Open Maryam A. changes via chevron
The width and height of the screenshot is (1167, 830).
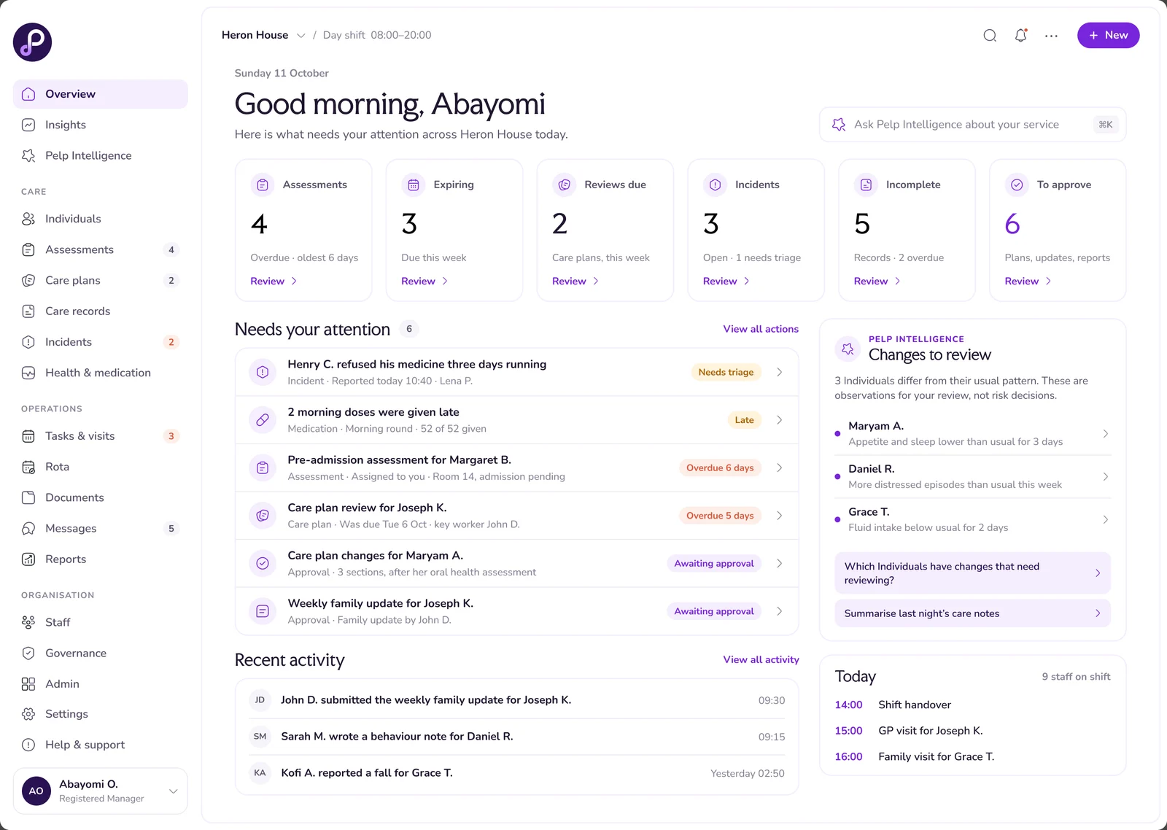(1106, 434)
